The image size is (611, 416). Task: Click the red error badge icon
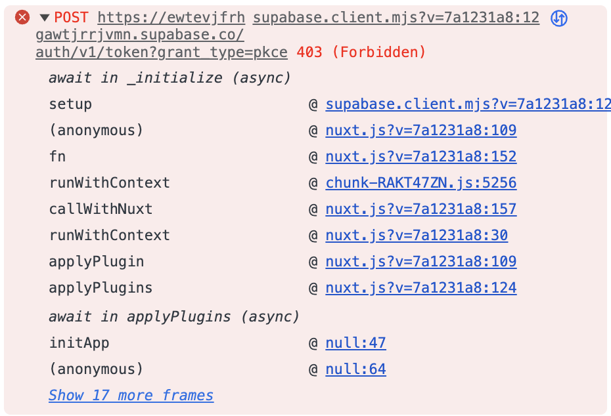22,18
